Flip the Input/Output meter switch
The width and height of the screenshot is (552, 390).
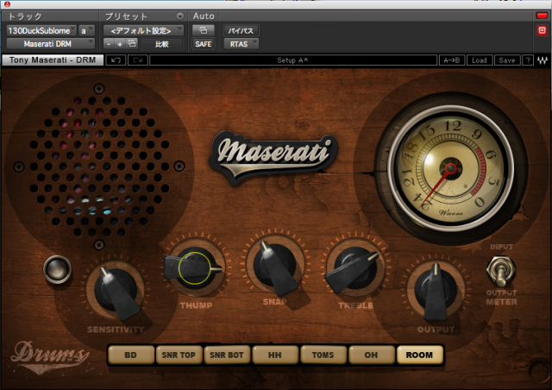point(500,271)
